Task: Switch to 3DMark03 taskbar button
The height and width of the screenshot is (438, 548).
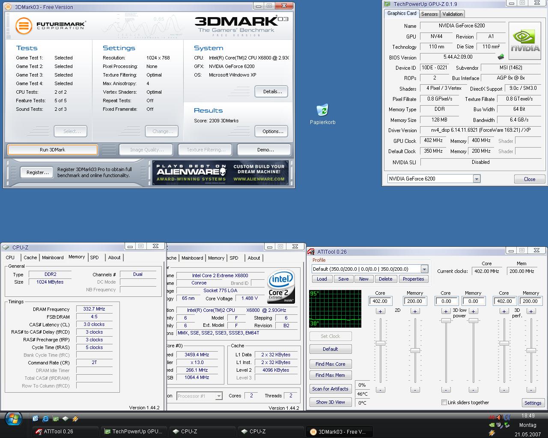Action: click(339, 432)
